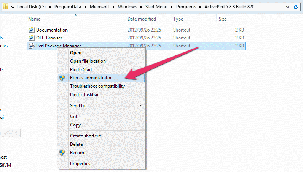303x172 pixels.
Task: Click the OLE-Browser shortcut icon
Action: pos(32,38)
